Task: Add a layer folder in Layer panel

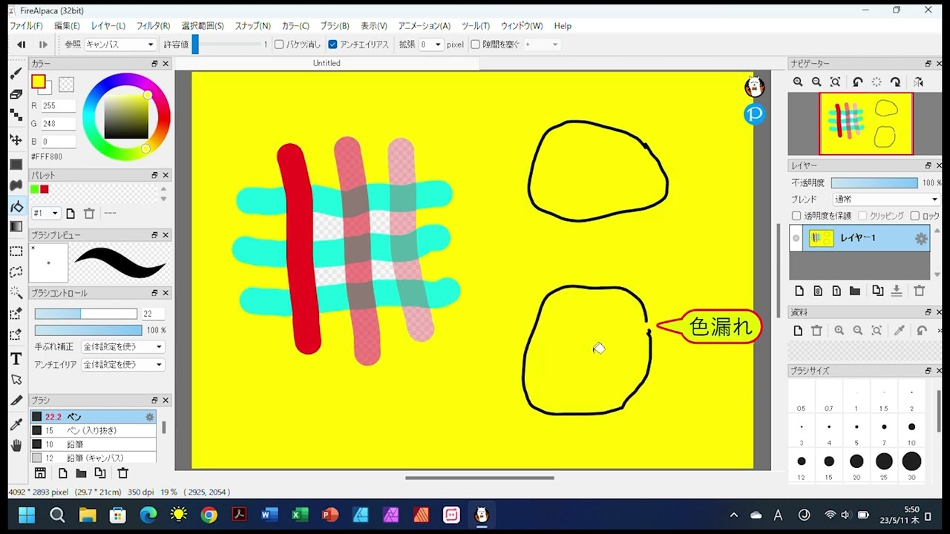Action: (855, 291)
